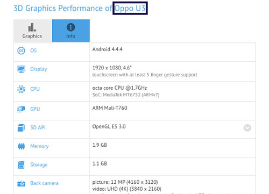The image size is (269, 194).
Task: Click the Storage SD card icon
Action: (x=21, y=165)
